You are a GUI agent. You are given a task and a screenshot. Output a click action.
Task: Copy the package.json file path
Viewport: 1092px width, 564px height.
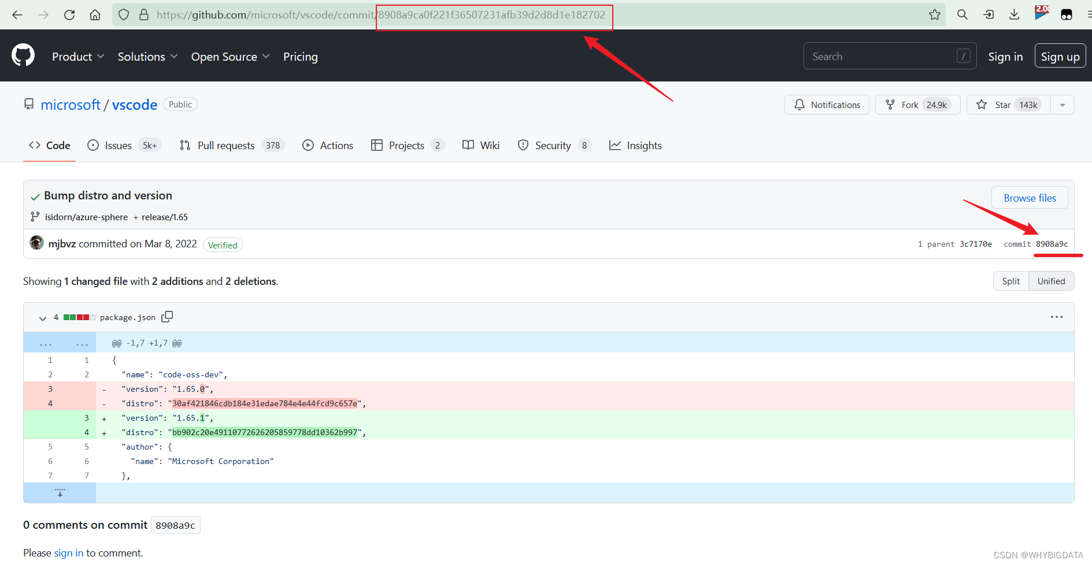167,317
